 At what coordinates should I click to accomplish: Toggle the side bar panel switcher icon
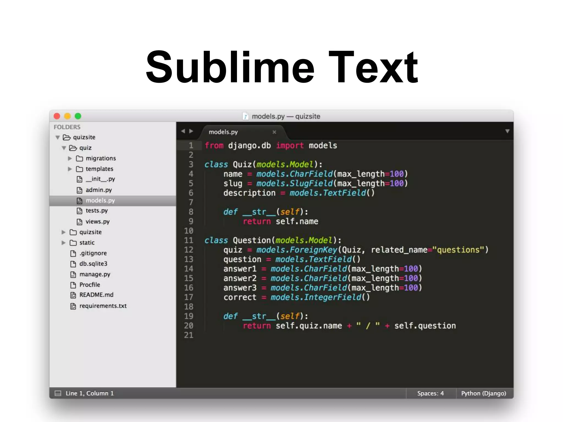point(58,393)
